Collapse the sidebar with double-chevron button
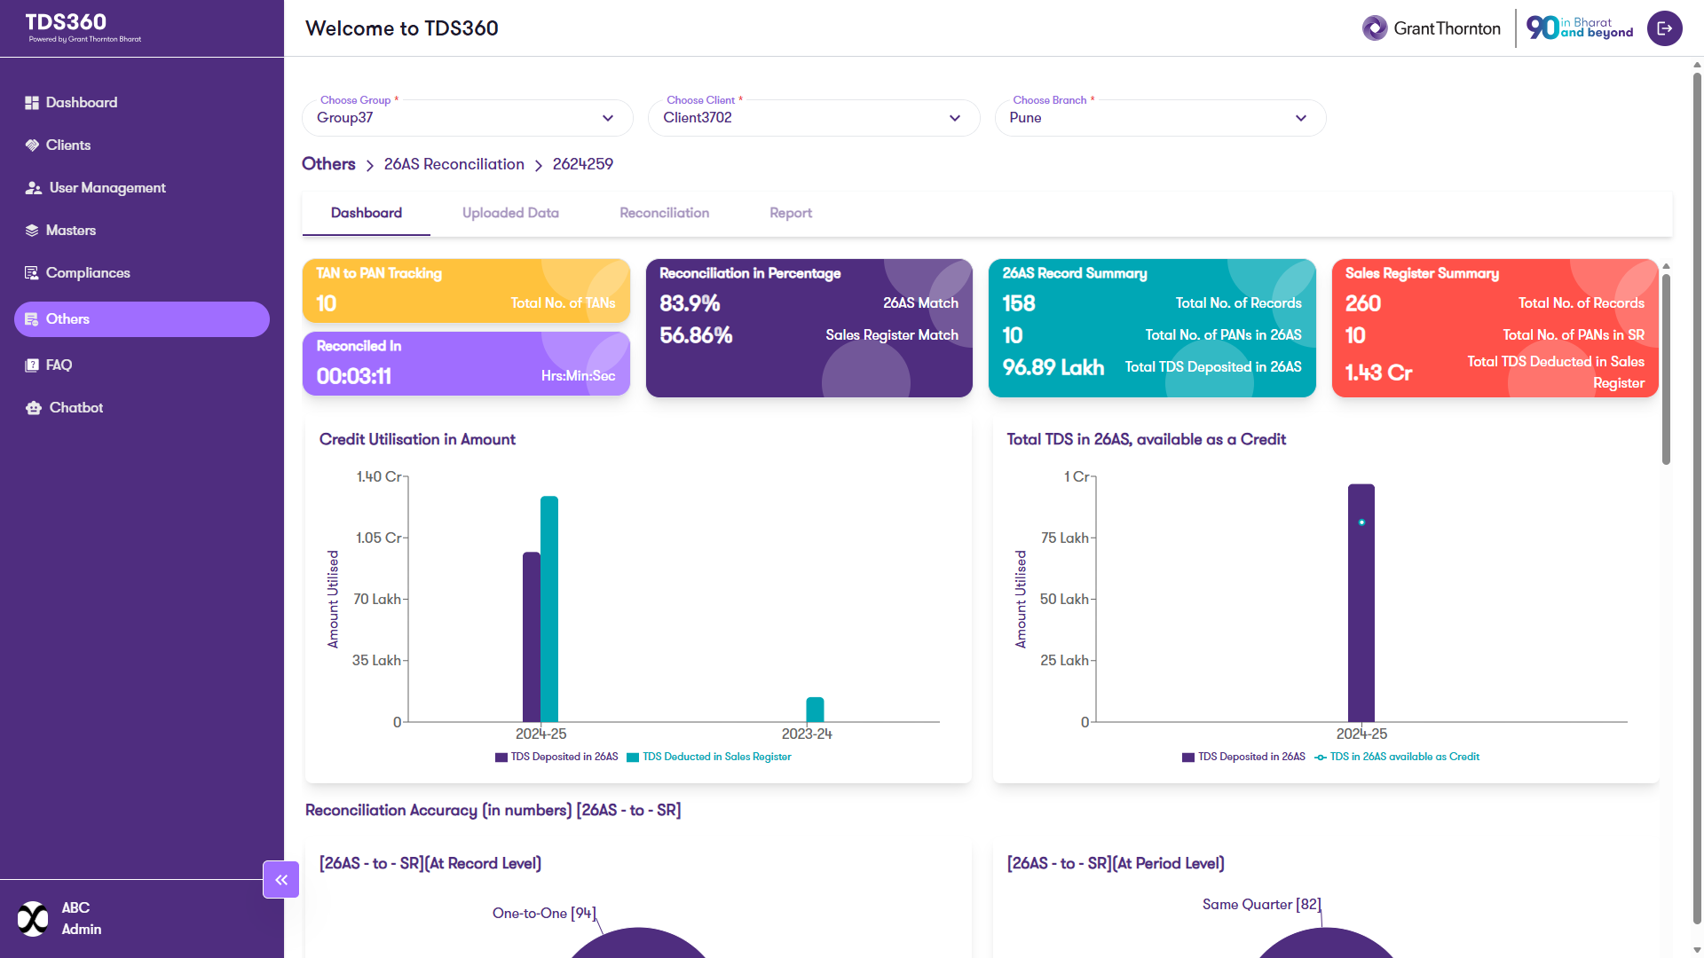1704x958 pixels. click(x=281, y=880)
